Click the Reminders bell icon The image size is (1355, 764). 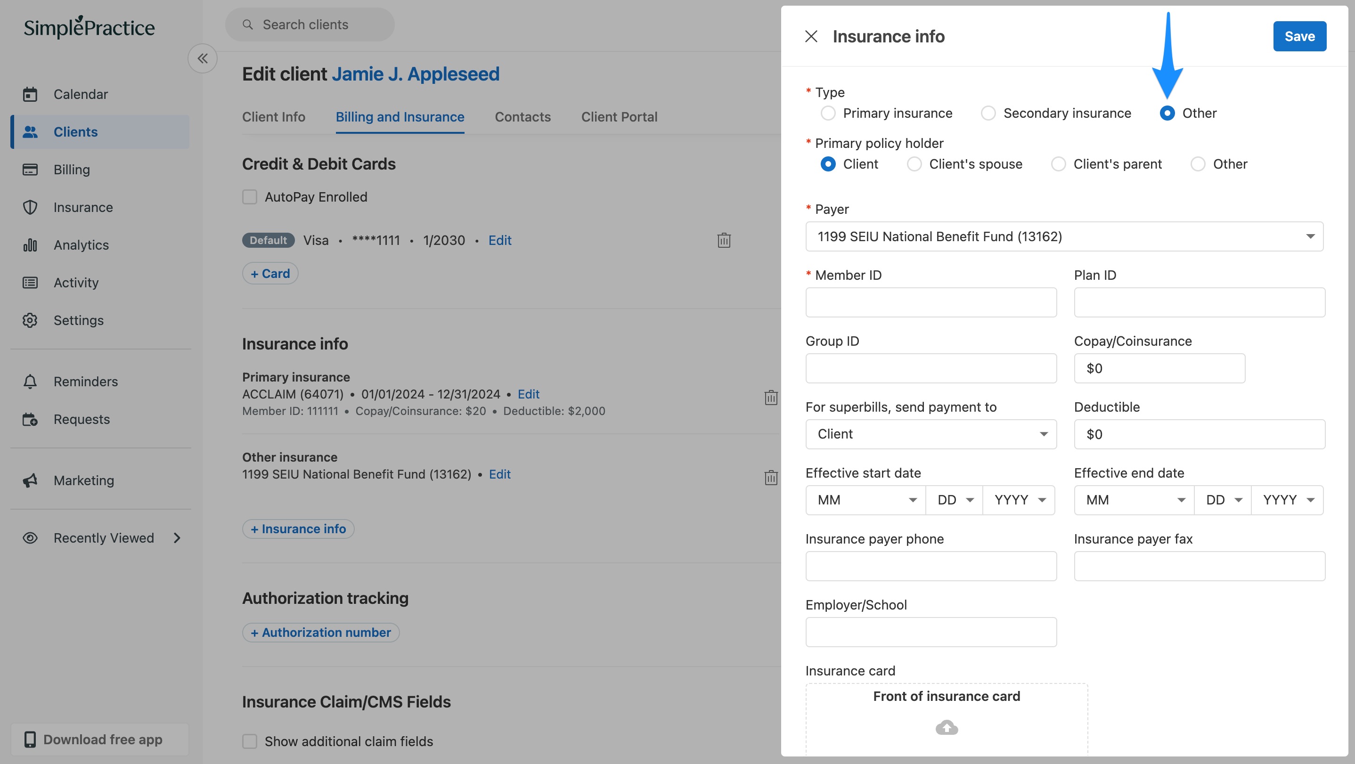coord(30,381)
